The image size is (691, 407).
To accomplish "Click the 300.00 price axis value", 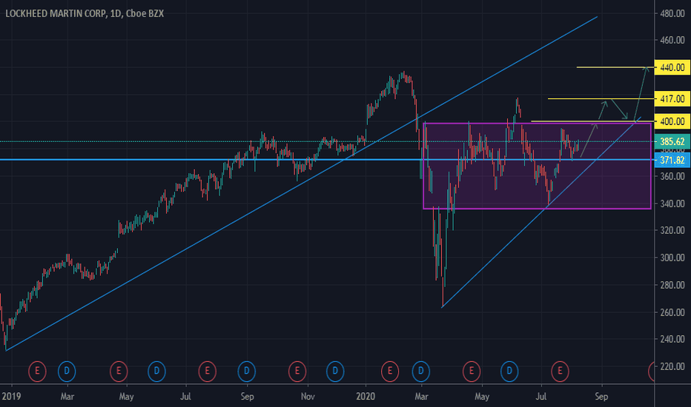I will click(x=672, y=258).
